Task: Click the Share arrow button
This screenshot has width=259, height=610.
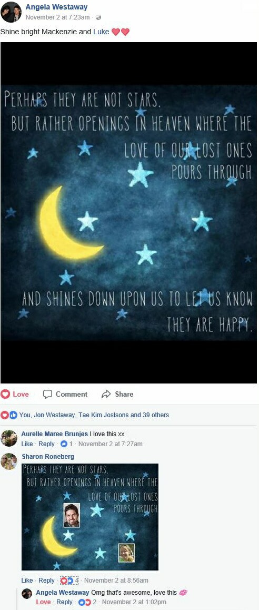Action: (x=117, y=394)
